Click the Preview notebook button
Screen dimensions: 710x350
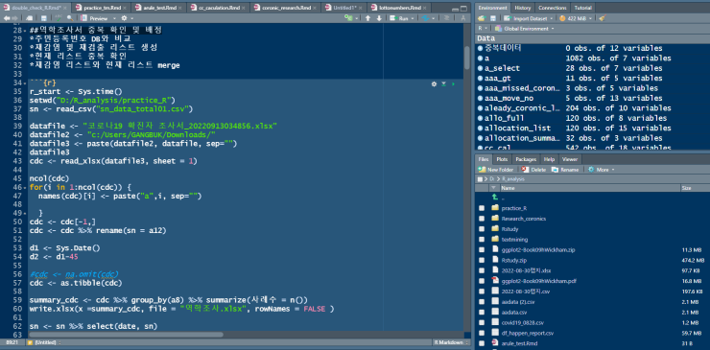click(x=95, y=18)
